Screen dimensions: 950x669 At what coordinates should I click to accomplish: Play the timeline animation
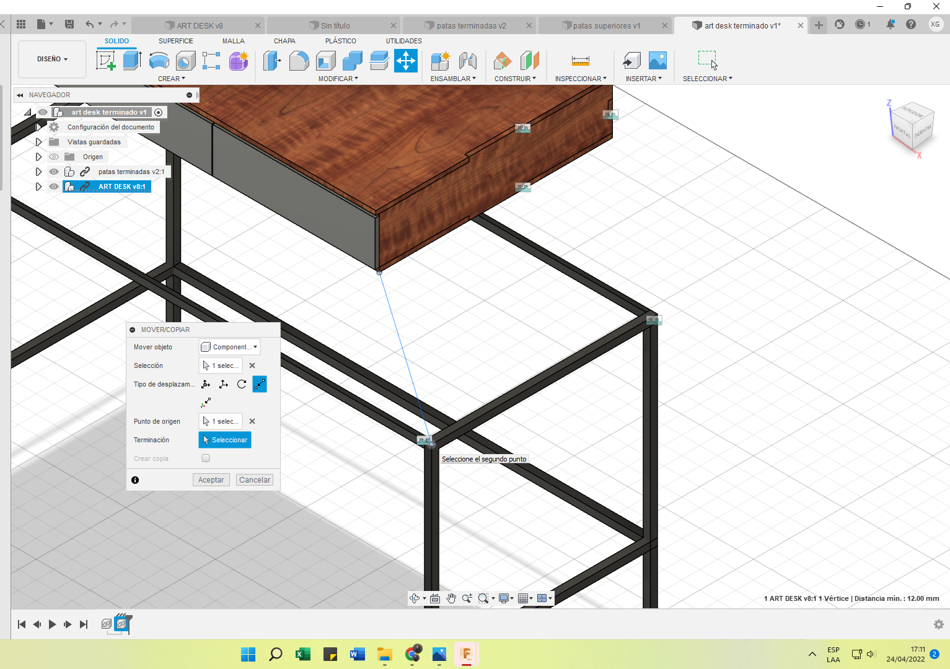[52, 624]
